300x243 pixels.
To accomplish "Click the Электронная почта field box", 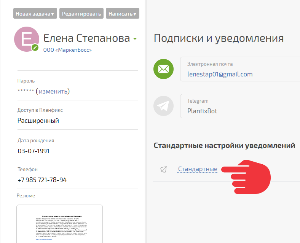I will tap(240, 69).
